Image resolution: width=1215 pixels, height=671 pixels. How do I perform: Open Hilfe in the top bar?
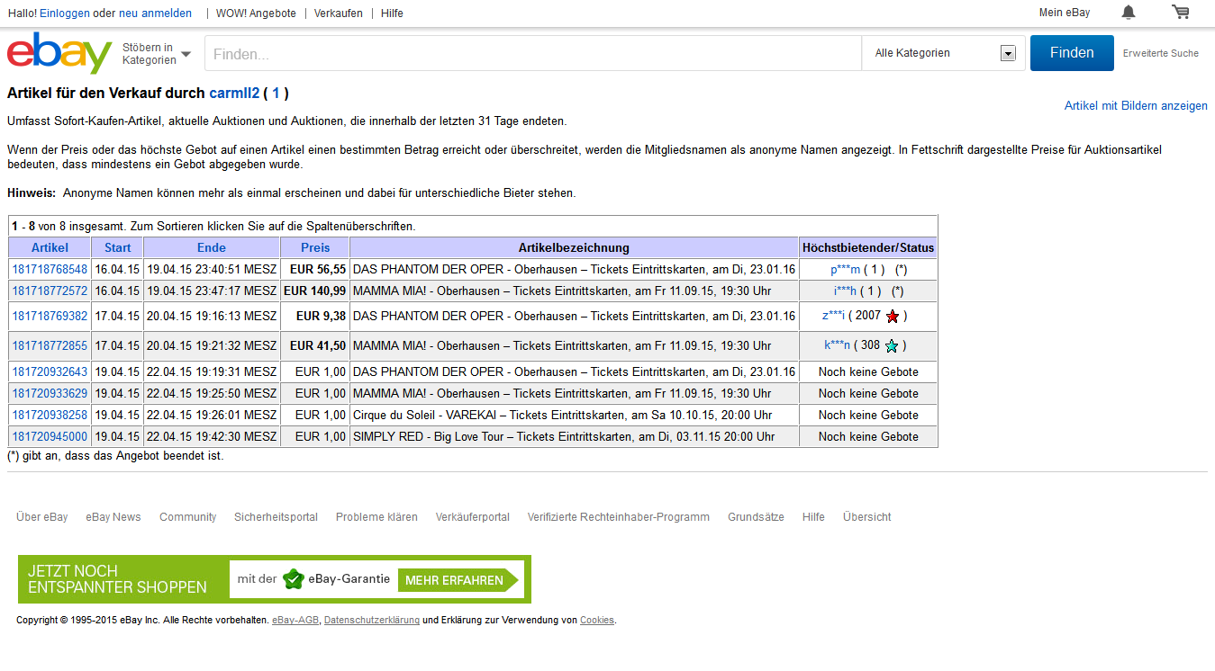(x=392, y=13)
